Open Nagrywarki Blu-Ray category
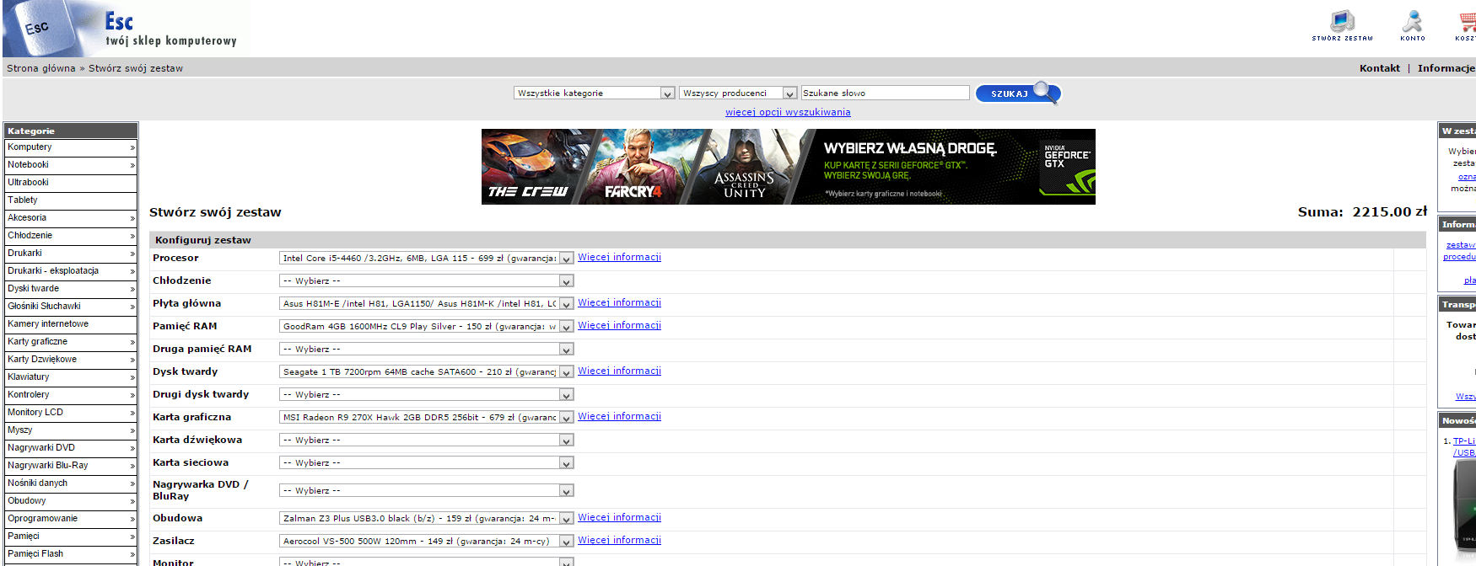 [x=71, y=466]
